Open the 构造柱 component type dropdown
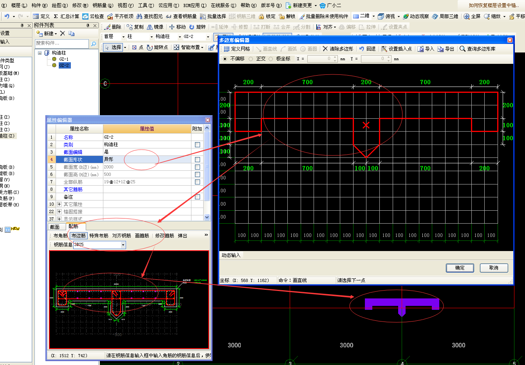Image resolution: width=525 pixels, height=365 pixels. (180, 36)
